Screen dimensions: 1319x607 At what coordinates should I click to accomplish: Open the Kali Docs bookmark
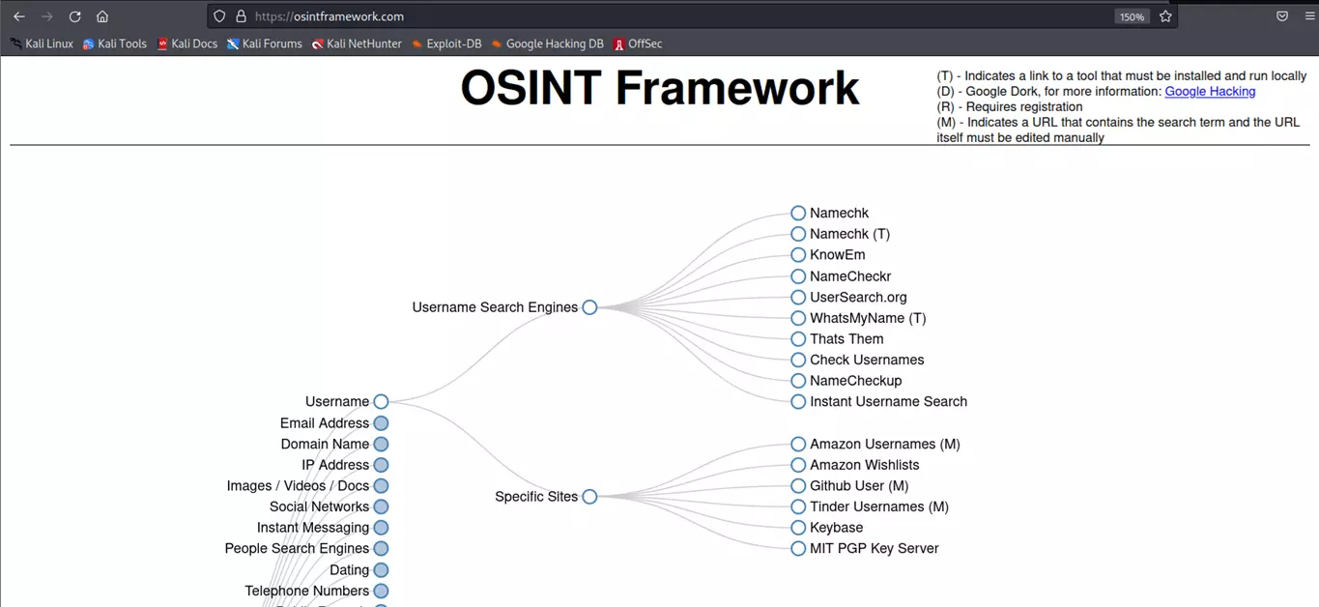point(187,43)
